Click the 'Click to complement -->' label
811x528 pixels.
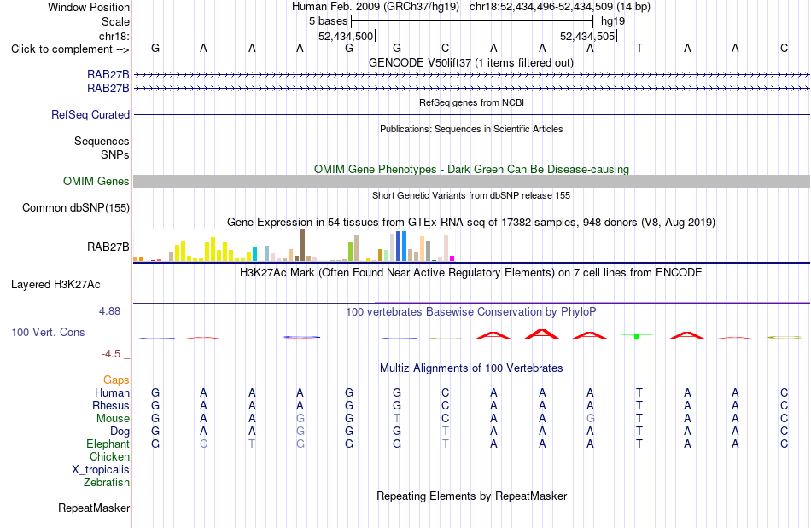(70, 49)
